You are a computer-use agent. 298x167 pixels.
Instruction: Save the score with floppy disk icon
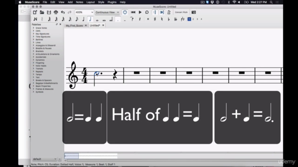(x=49, y=13)
